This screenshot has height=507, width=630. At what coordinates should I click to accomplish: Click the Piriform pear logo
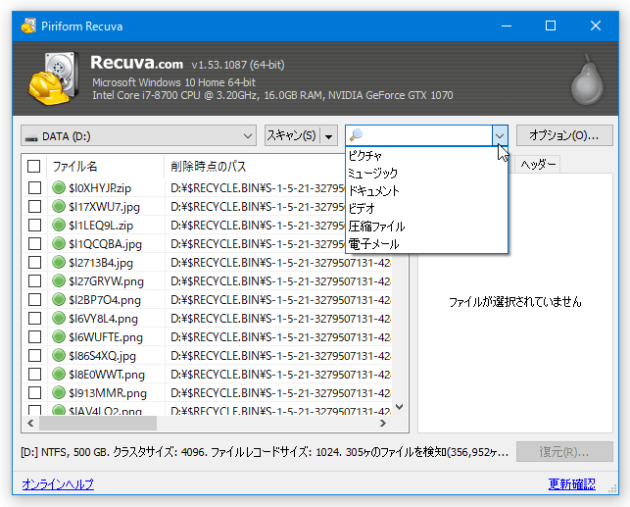click(588, 79)
